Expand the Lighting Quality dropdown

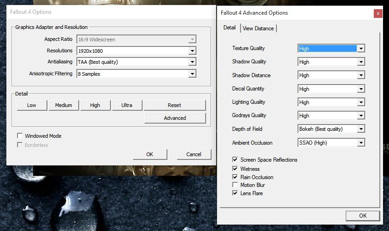tap(331, 102)
